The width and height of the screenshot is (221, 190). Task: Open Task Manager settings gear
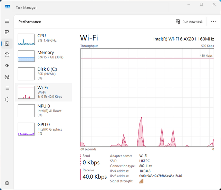(x=7, y=183)
